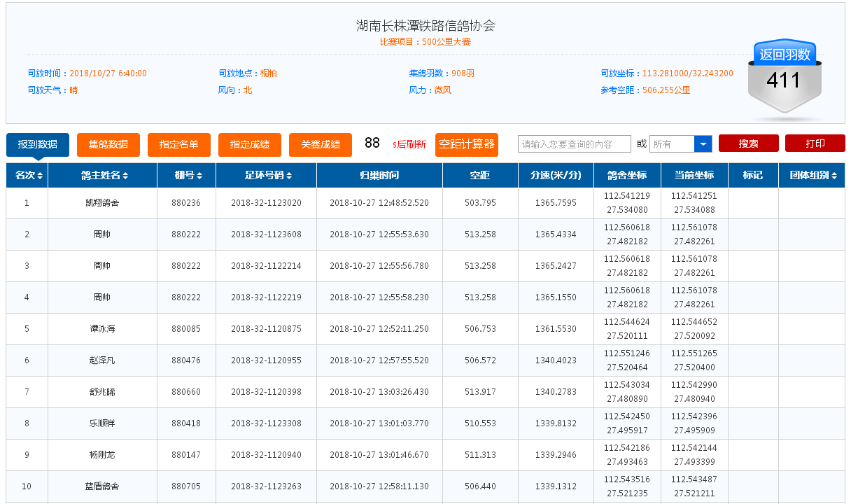Click ring number 2018-32-1123608
The height and width of the screenshot is (504, 851).
(266, 234)
